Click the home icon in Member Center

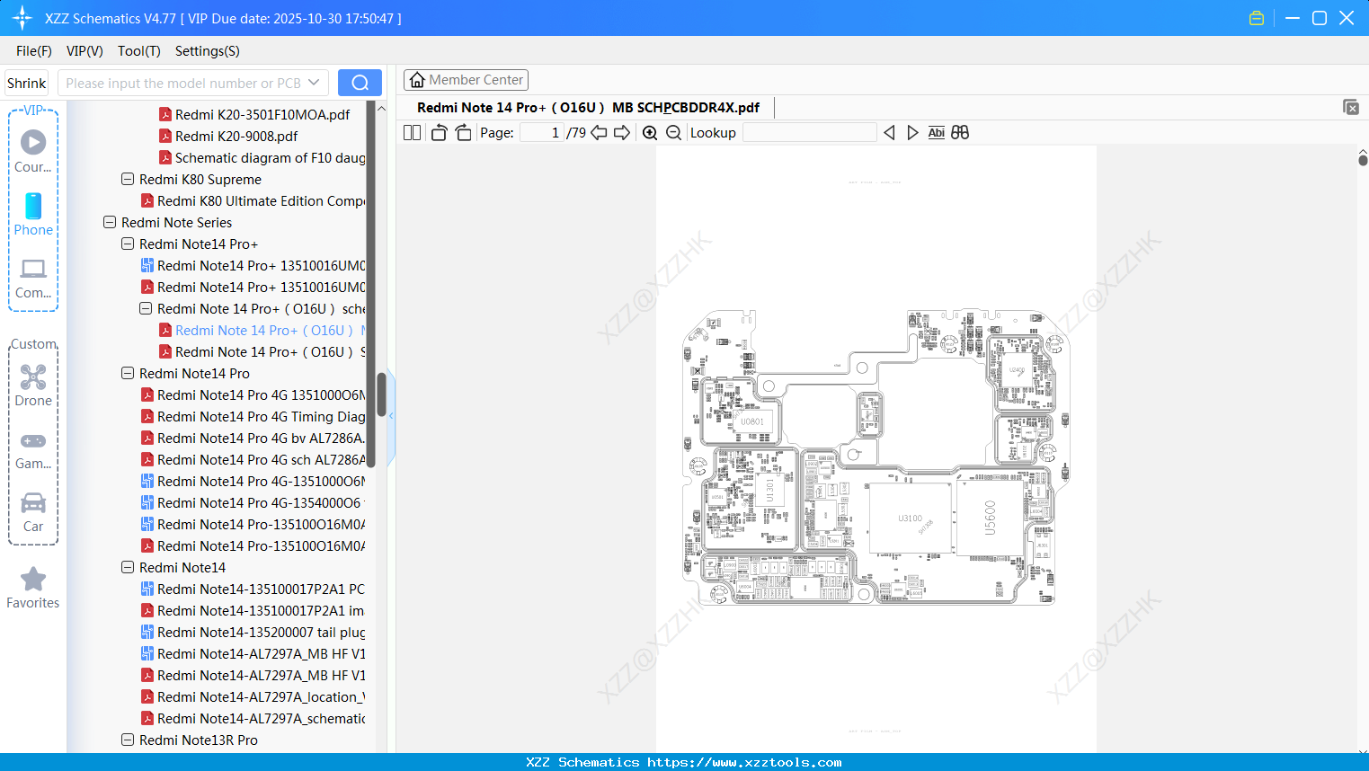point(417,80)
